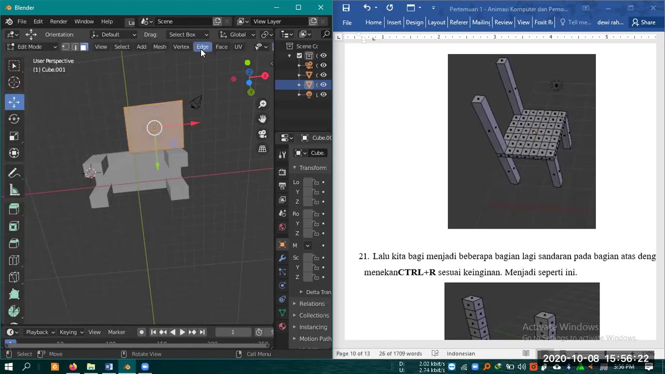This screenshot has width=665, height=374.
Task: Open Object Data green triangle tab
Action: pos(282,313)
